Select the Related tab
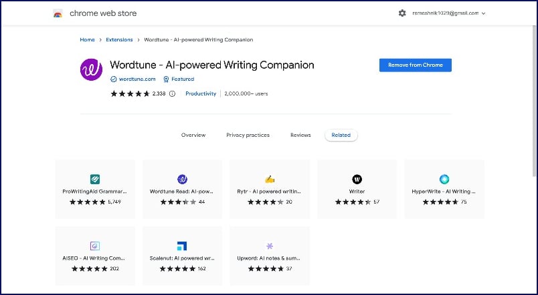The height and width of the screenshot is (295, 538). click(341, 135)
